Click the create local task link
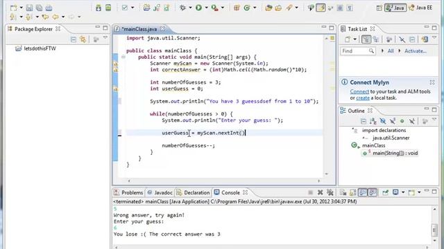Viewport: 444px width, 249px height. click(x=363, y=98)
